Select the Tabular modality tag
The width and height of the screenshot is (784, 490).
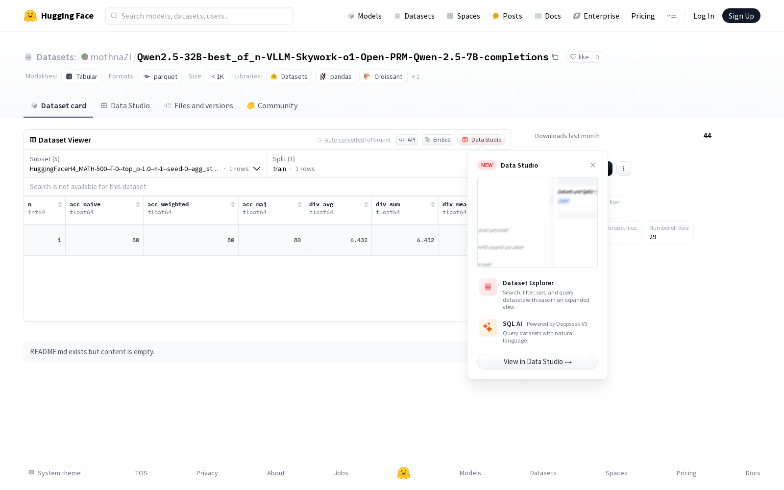(82, 76)
